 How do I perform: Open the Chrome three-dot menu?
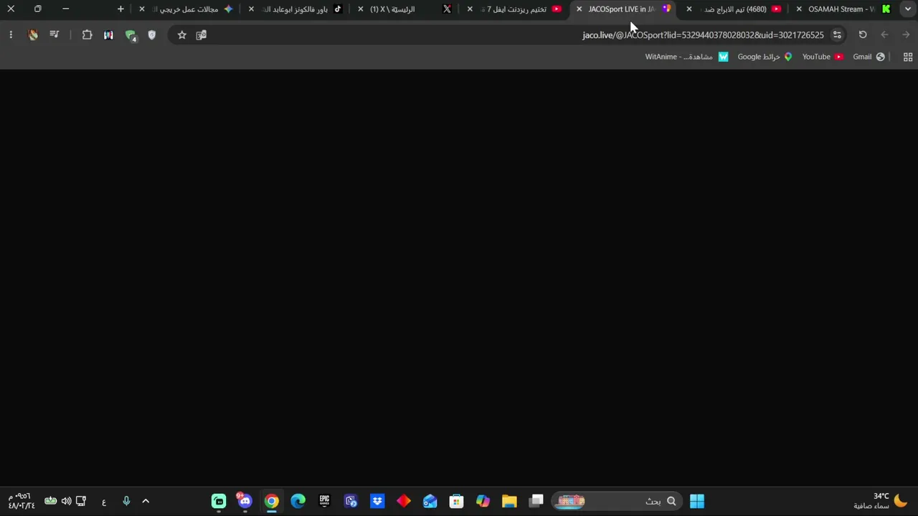[11, 34]
